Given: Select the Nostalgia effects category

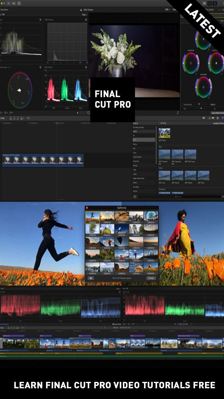Looking at the screenshot, I should pyautogui.click(x=144, y=187).
